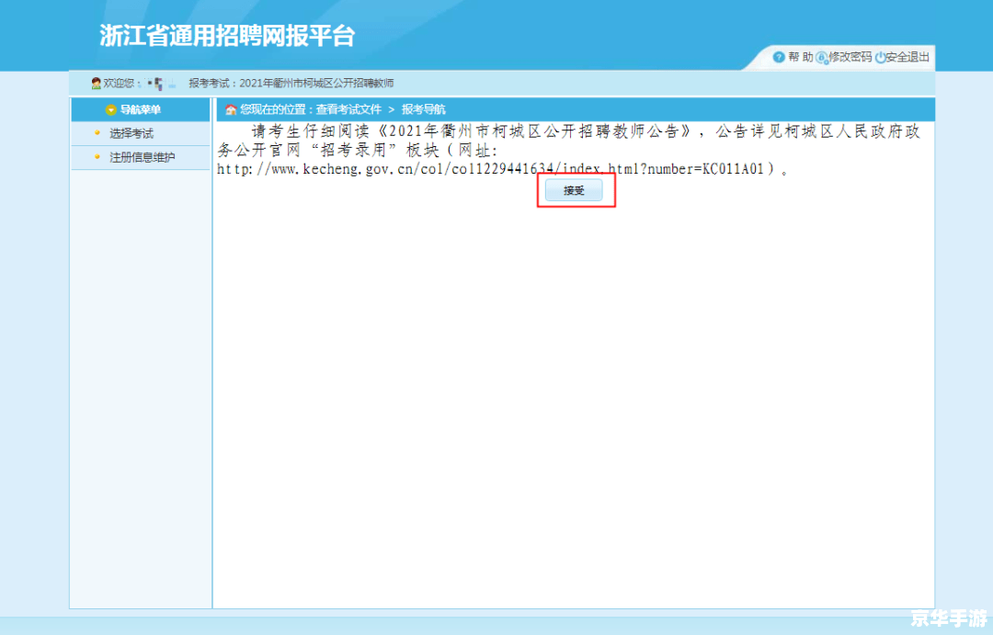Click 安全退出 to safely log out
This screenshot has height=635, width=993.
[x=906, y=57]
